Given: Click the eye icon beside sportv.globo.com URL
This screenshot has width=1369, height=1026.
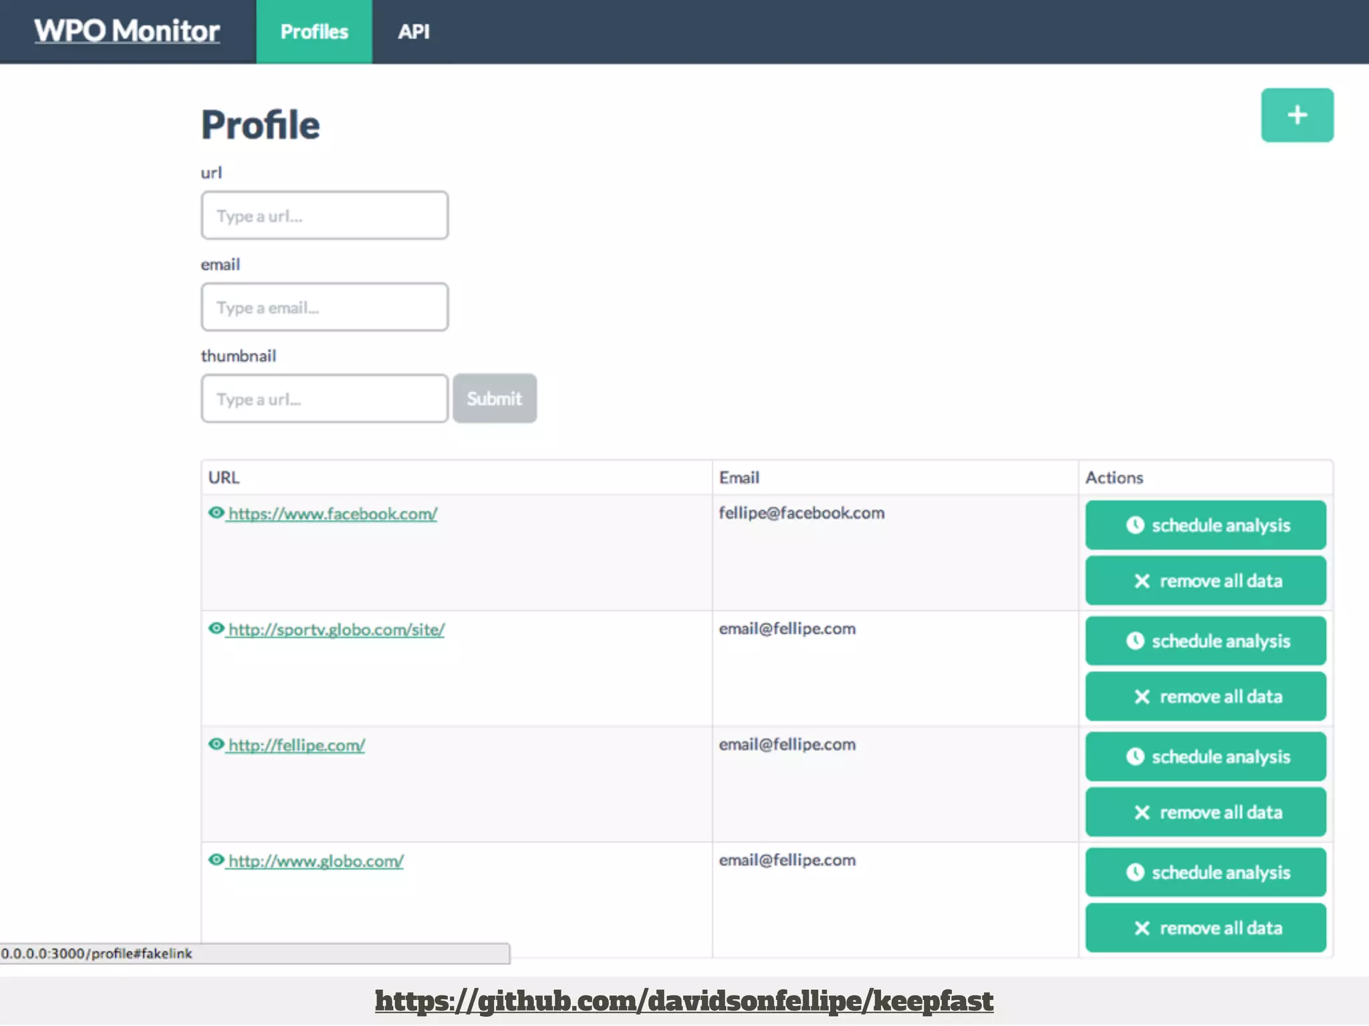Looking at the screenshot, I should click(216, 628).
